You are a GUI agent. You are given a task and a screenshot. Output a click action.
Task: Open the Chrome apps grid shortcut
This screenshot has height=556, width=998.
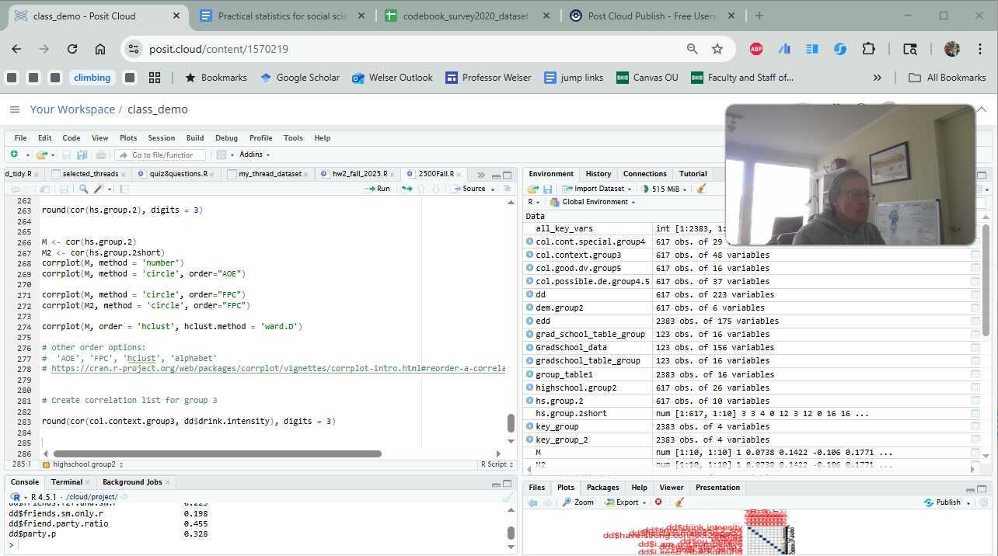155,78
